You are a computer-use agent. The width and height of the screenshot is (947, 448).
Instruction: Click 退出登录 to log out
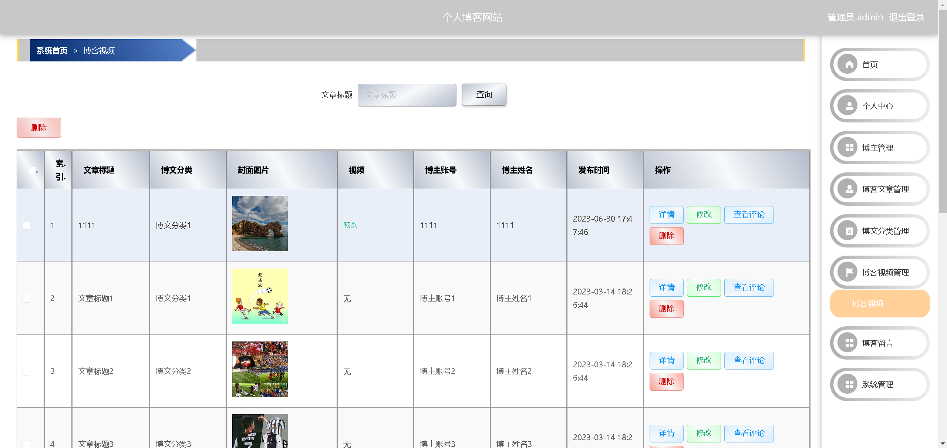click(x=906, y=17)
